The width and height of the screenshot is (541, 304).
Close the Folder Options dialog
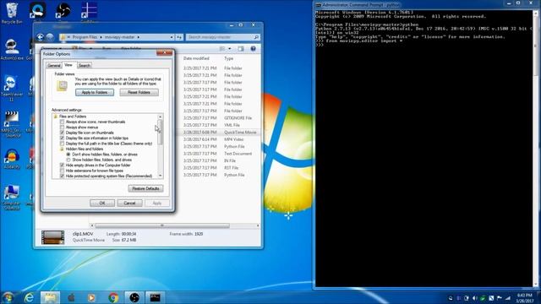pos(164,53)
